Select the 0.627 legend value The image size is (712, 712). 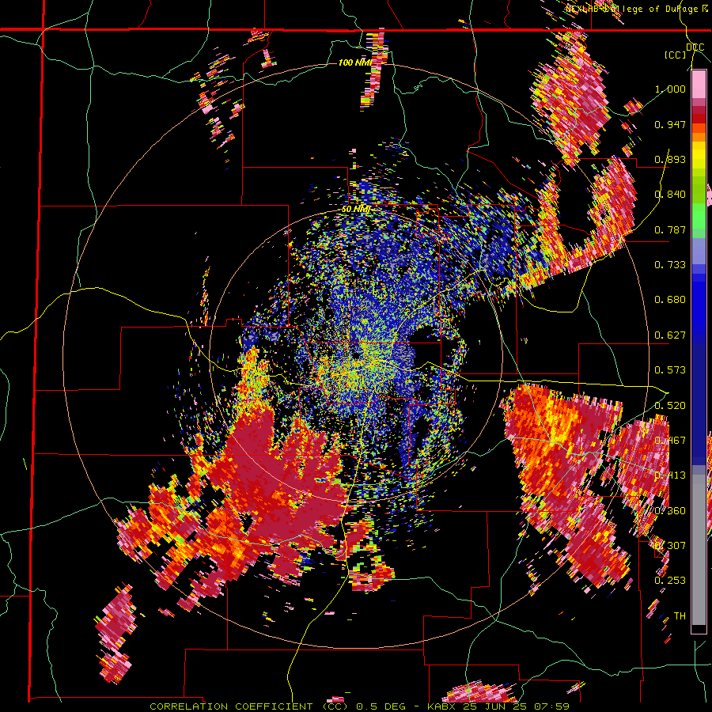click(670, 335)
